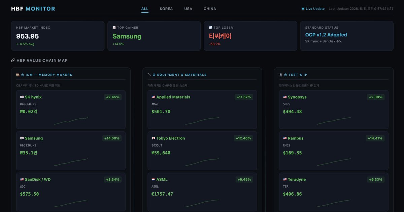Click the $406.86 price of Teradyne

(293, 194)
